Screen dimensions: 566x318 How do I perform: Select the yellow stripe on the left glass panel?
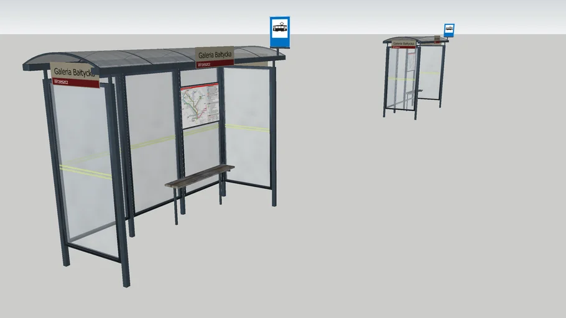coord(86,171)
